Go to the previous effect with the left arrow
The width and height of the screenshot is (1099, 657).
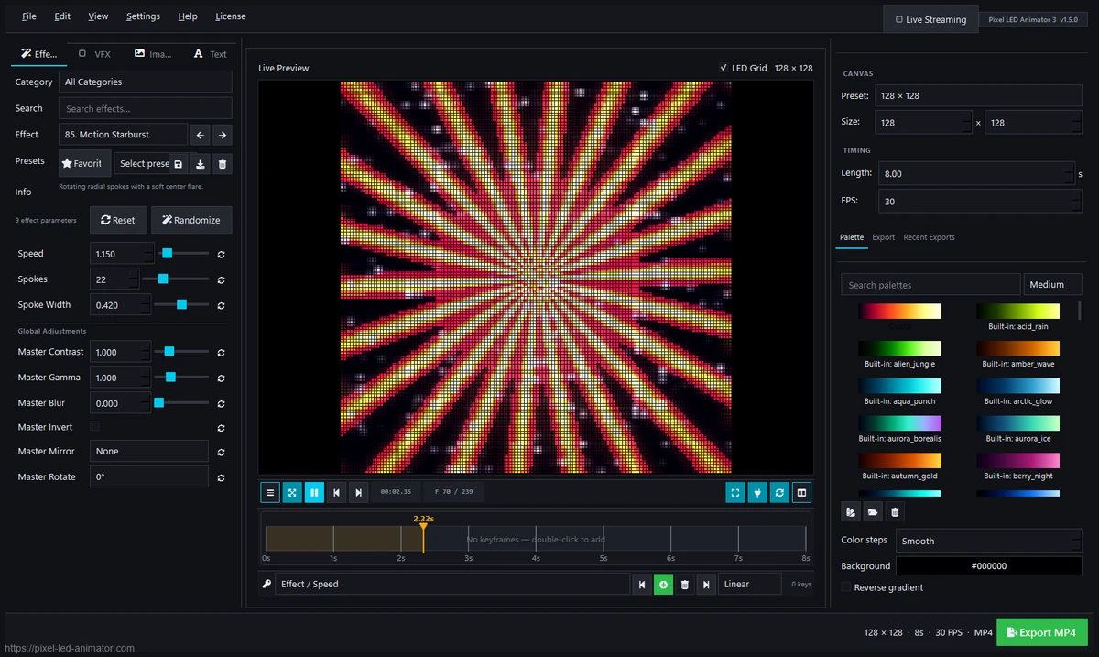pyautogui.click(x=201, y=135)
